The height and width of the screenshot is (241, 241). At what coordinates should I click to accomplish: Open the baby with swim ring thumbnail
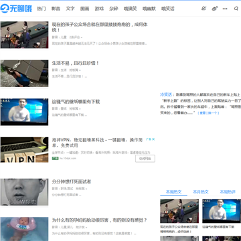(24, 229)
